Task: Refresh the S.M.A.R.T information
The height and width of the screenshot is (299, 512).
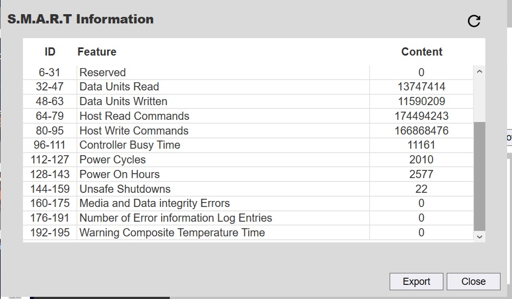Action: point(474,21)
